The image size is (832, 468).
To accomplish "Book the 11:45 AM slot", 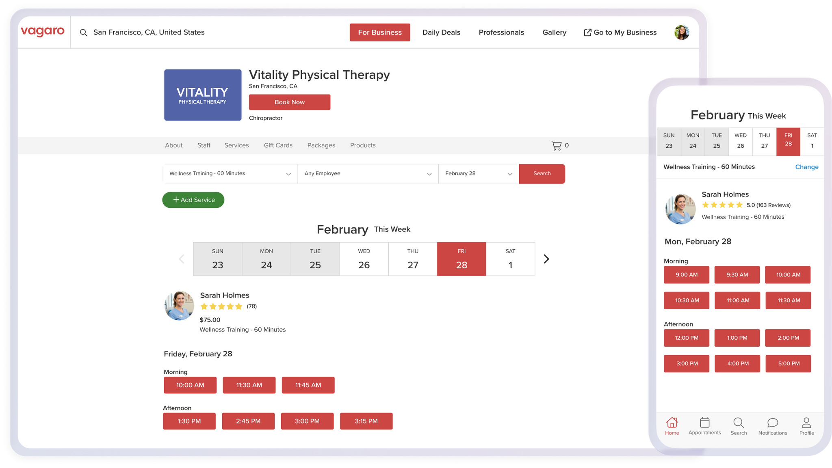I will [x=308, y=385].
